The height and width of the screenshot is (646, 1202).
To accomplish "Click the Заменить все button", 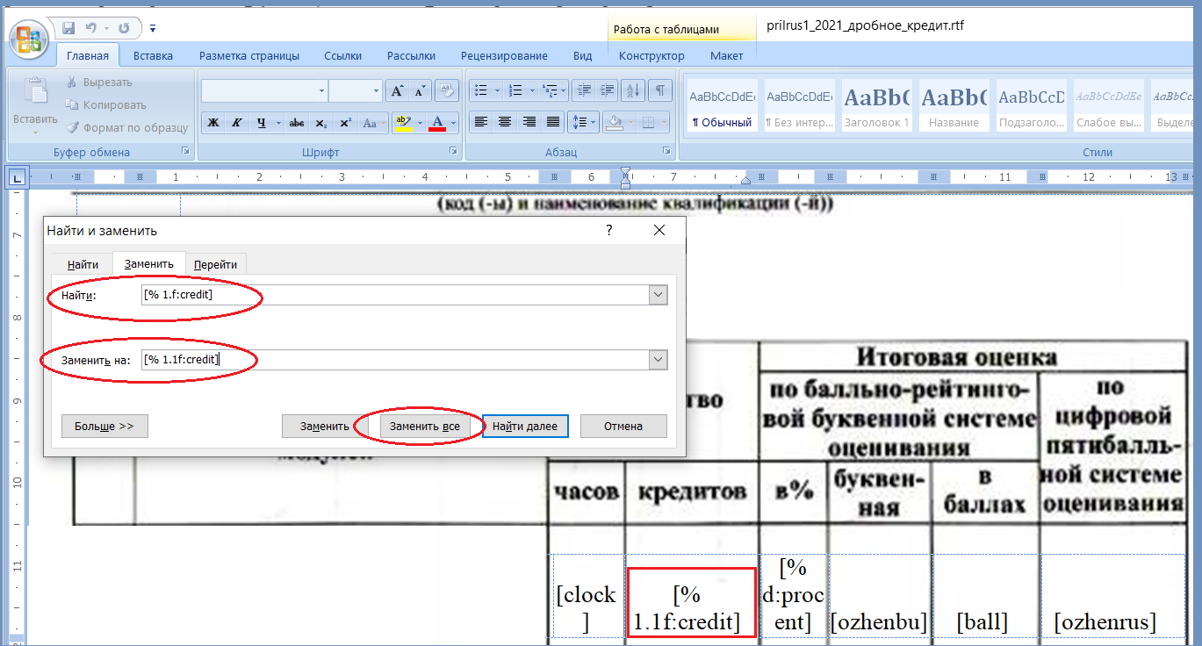I will (425, 426).
